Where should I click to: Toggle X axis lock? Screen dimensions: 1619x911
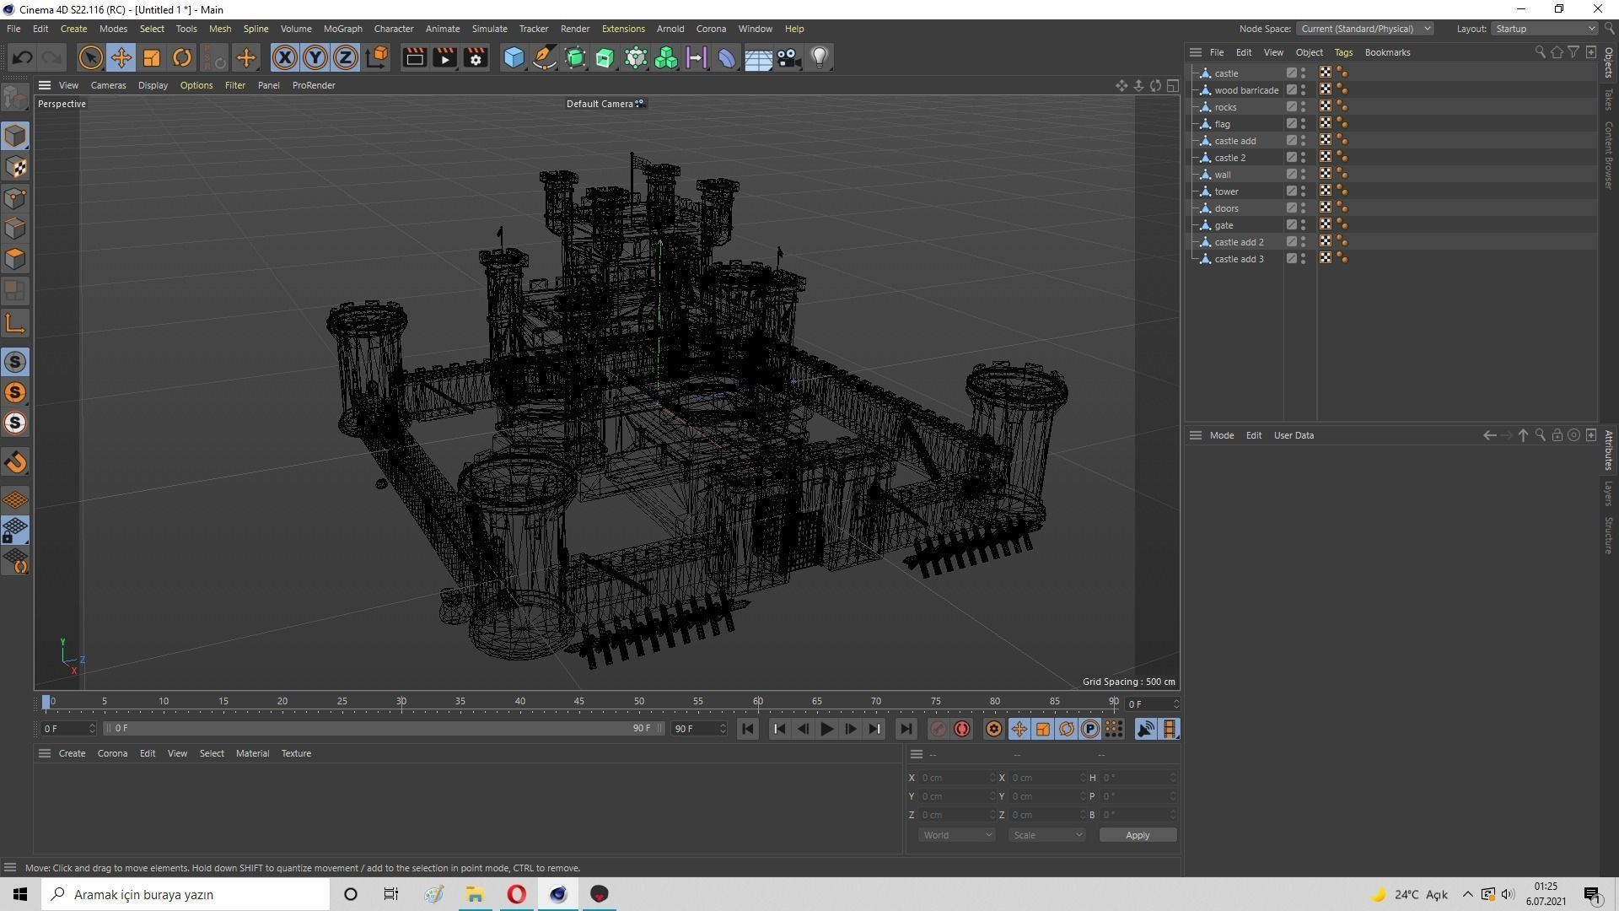(x=285, y=57)
